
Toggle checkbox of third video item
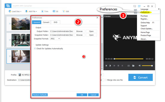tap(10, 56)
